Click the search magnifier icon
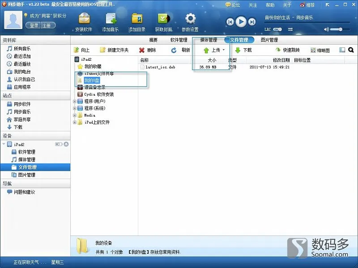The image size is (358, 268). [x=351, y=50]
